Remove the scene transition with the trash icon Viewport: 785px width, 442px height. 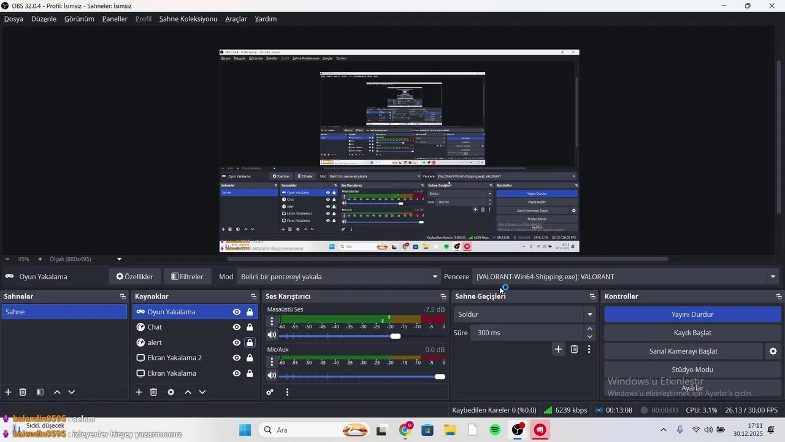coord(574,349)
